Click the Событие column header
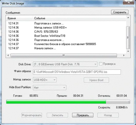 79,18
